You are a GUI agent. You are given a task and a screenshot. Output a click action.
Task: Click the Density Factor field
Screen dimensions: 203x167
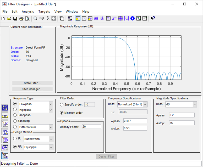91,127
